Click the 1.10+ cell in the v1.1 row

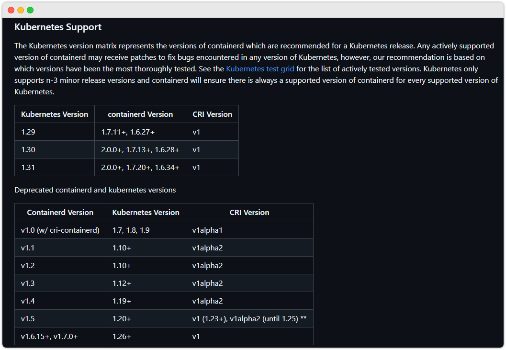146,248
